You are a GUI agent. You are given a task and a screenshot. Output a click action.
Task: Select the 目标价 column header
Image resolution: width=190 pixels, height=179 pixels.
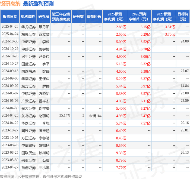[183, 17]
